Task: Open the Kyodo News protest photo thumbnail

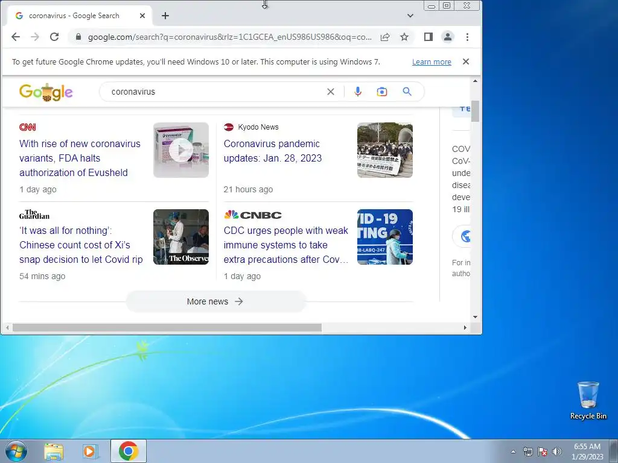Action: click(385, 150)
